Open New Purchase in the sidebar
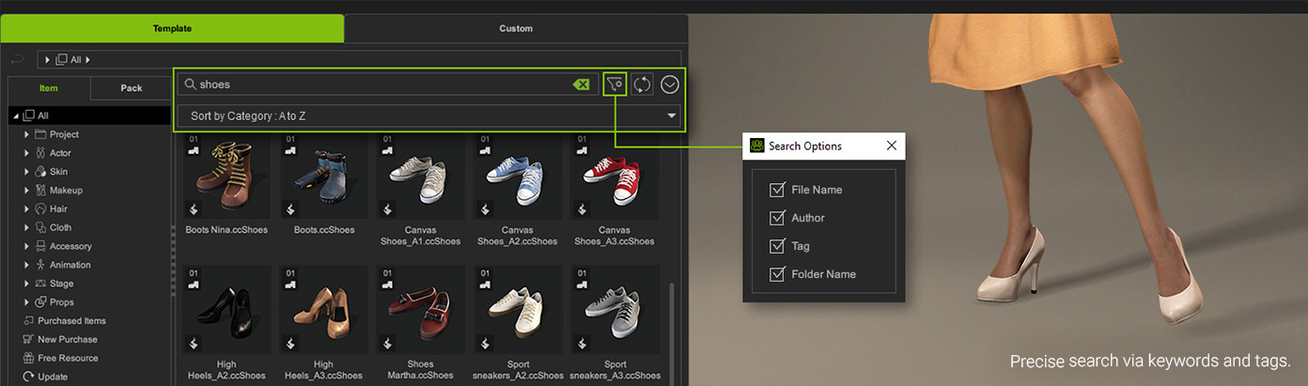The width and height of the screenshot is (1308, 386). coord(68,339)
